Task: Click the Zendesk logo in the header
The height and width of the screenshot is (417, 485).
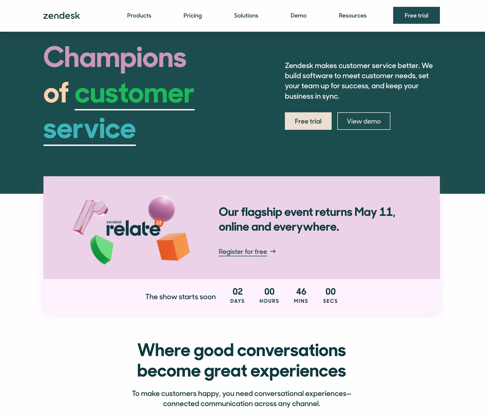Action: click(x=61, y=16)
